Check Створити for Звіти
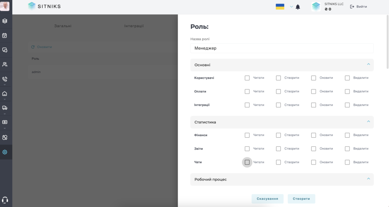 point(278,149)
